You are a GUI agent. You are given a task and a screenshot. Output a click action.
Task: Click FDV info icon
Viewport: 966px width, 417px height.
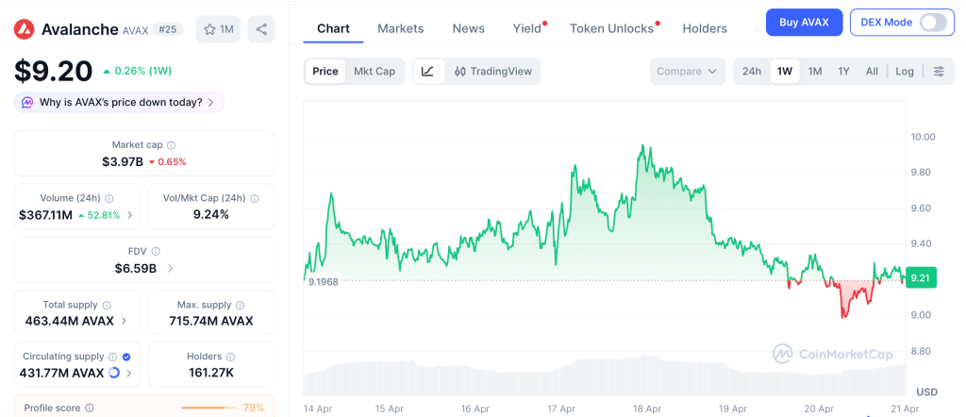point(156,251)
